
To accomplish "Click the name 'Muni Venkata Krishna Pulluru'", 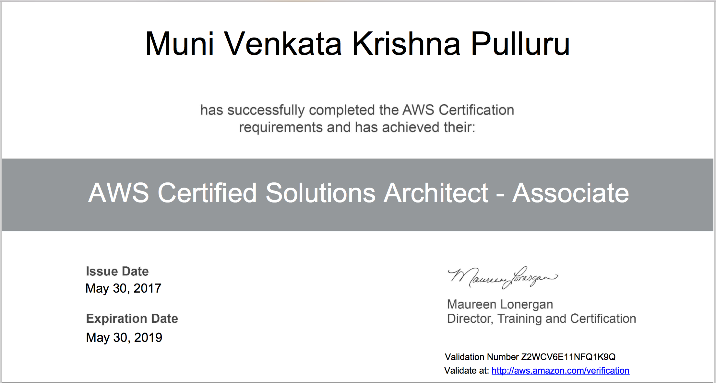I will coord(357,44).
